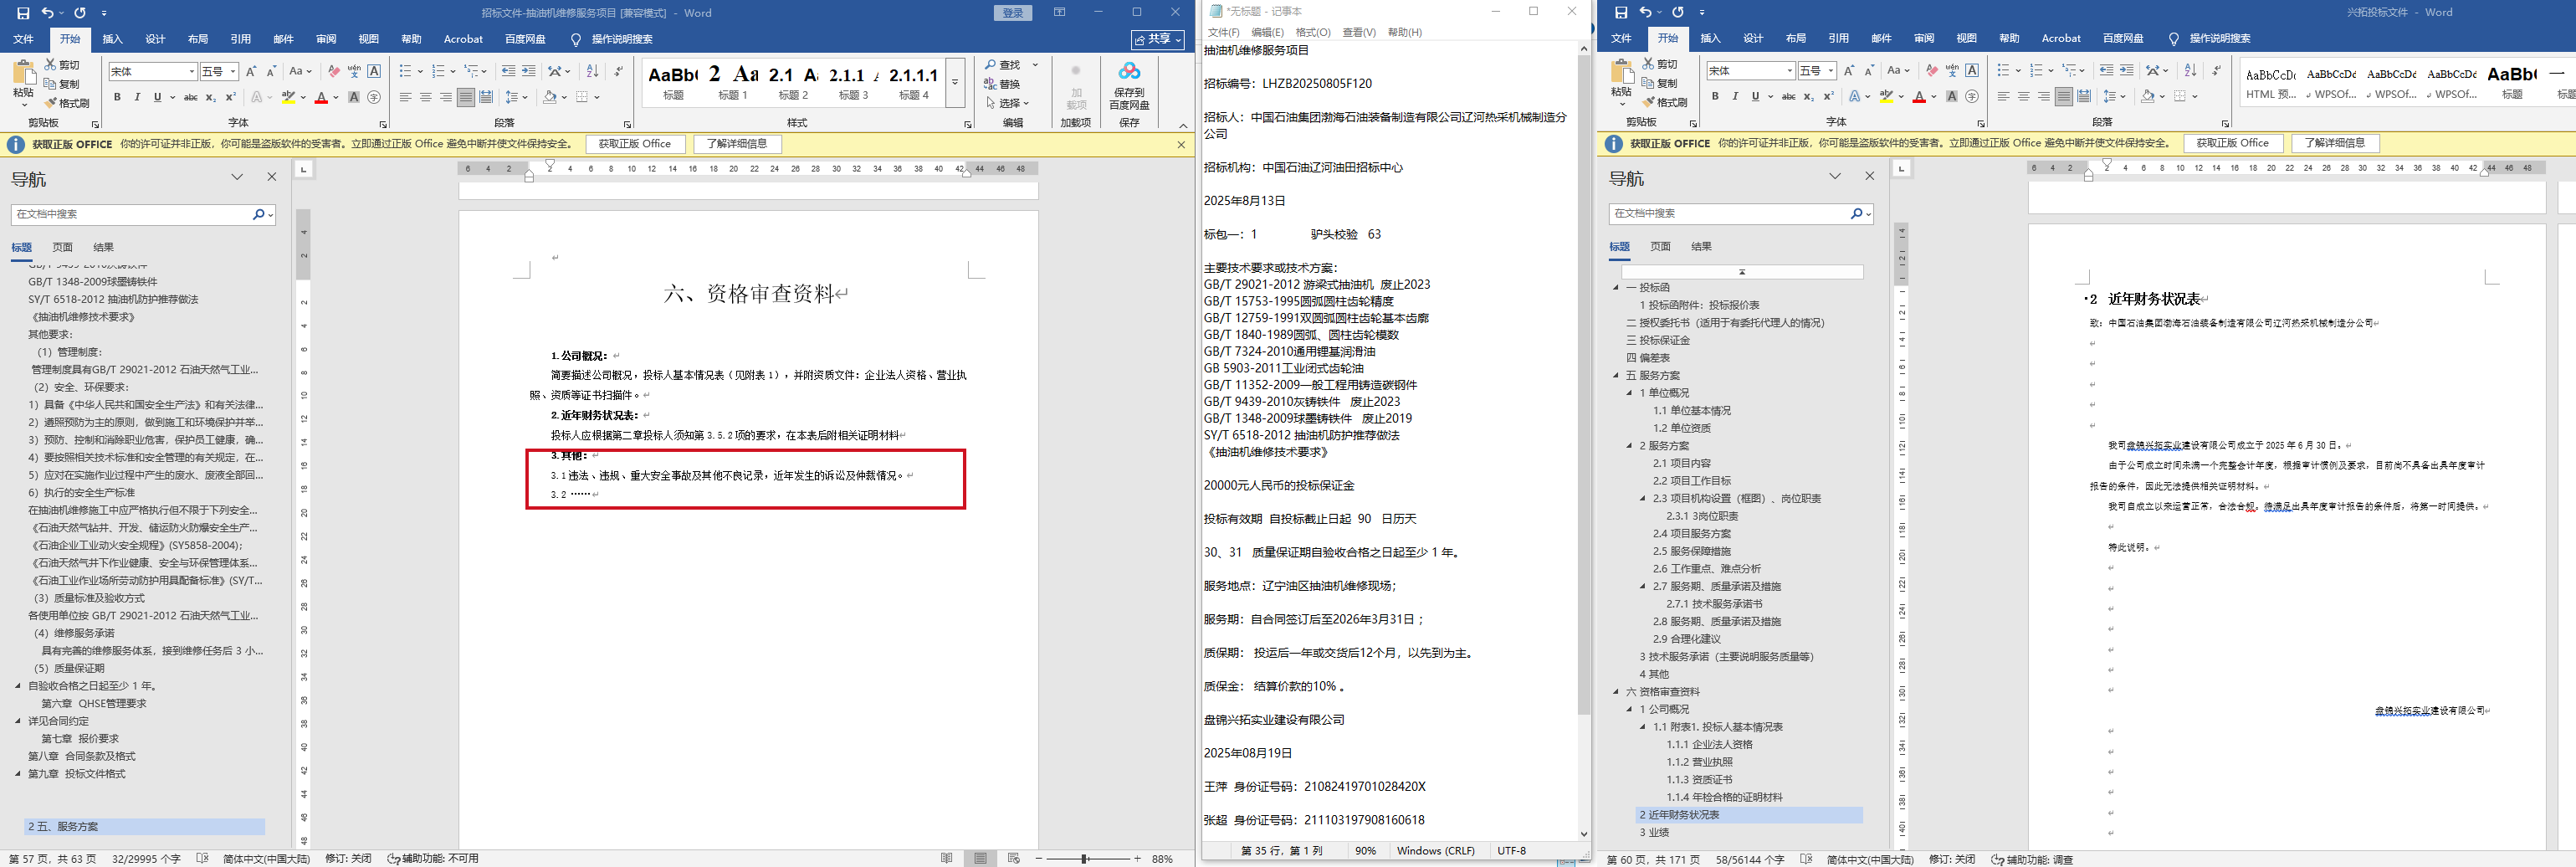Switch to web layout in left Word status bar
This screenshot has width=2576, height=867.
pyautogui.click(x=1013, y=858)
